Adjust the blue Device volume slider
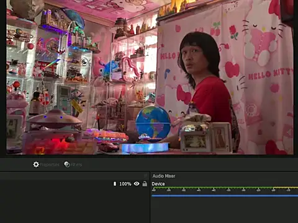This screenshot has width=298, height=223. click(x=225, y=195)
